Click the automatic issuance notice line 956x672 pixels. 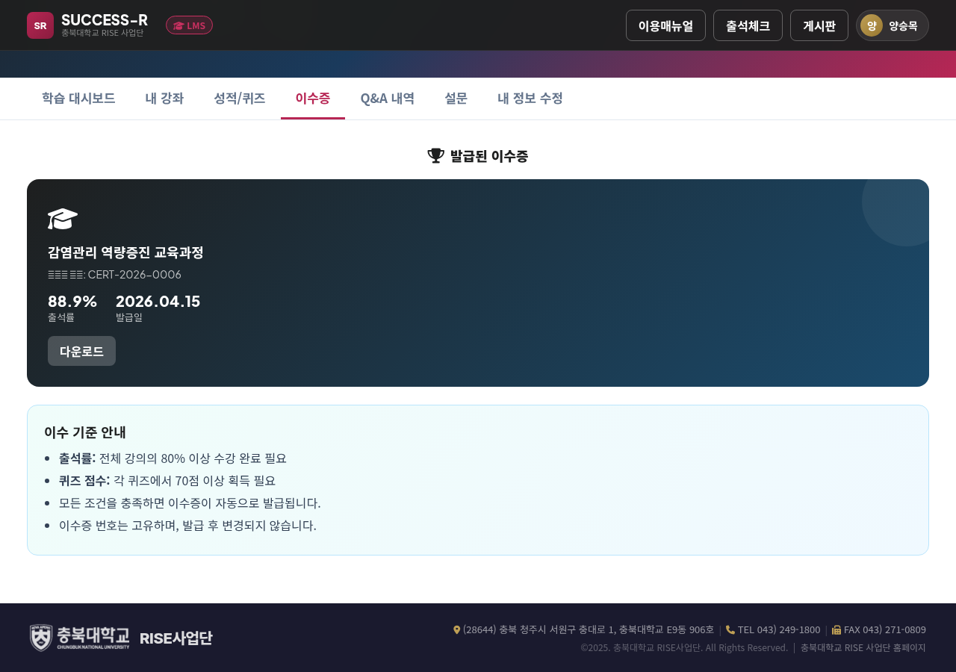[x=190, y=503]
